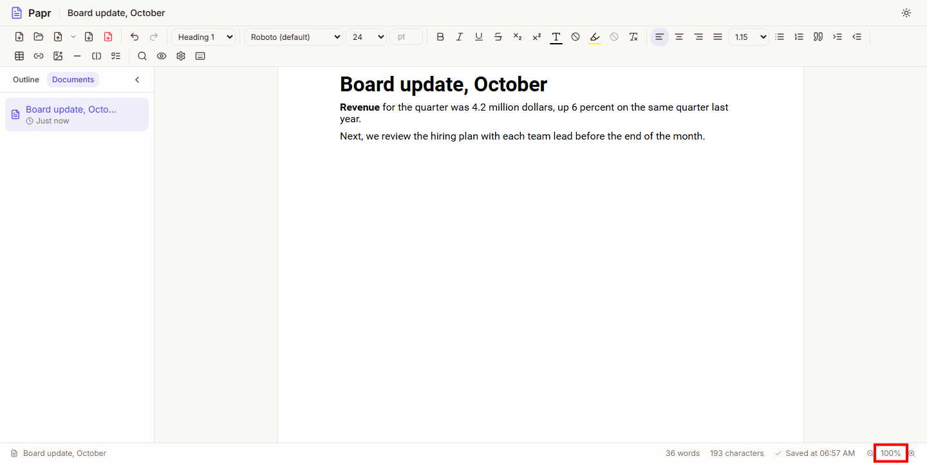Show keyboard shortcuts
The width and height of the screenshot is (927, 463).
pos(200,56)
